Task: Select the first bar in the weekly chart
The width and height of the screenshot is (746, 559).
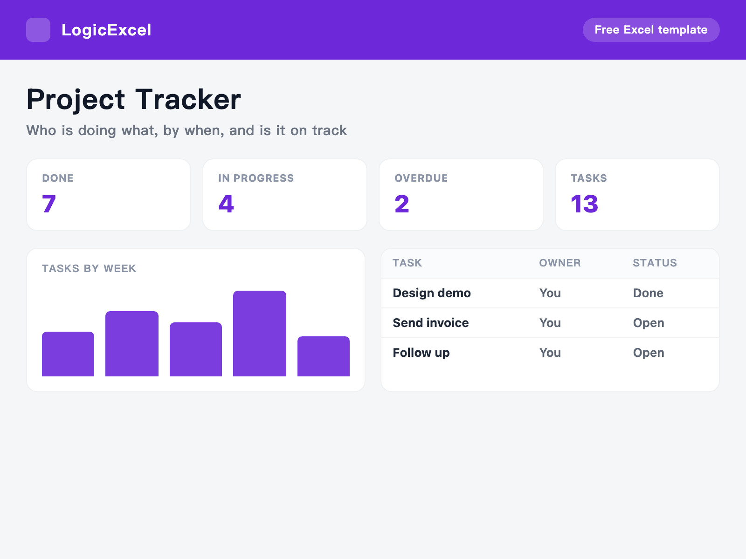Action: pyautogui.click(x=68, y=354)
